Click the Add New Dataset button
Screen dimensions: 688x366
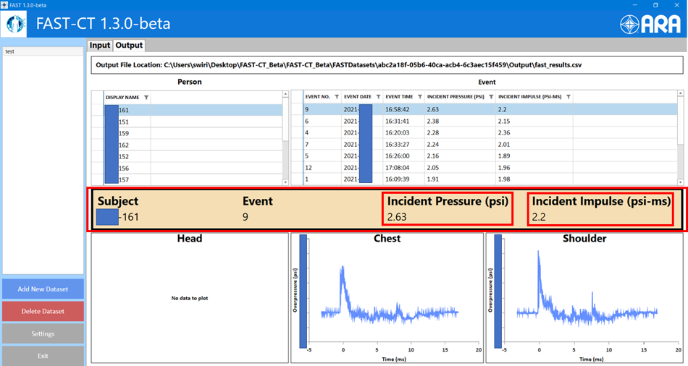[43, 289]
